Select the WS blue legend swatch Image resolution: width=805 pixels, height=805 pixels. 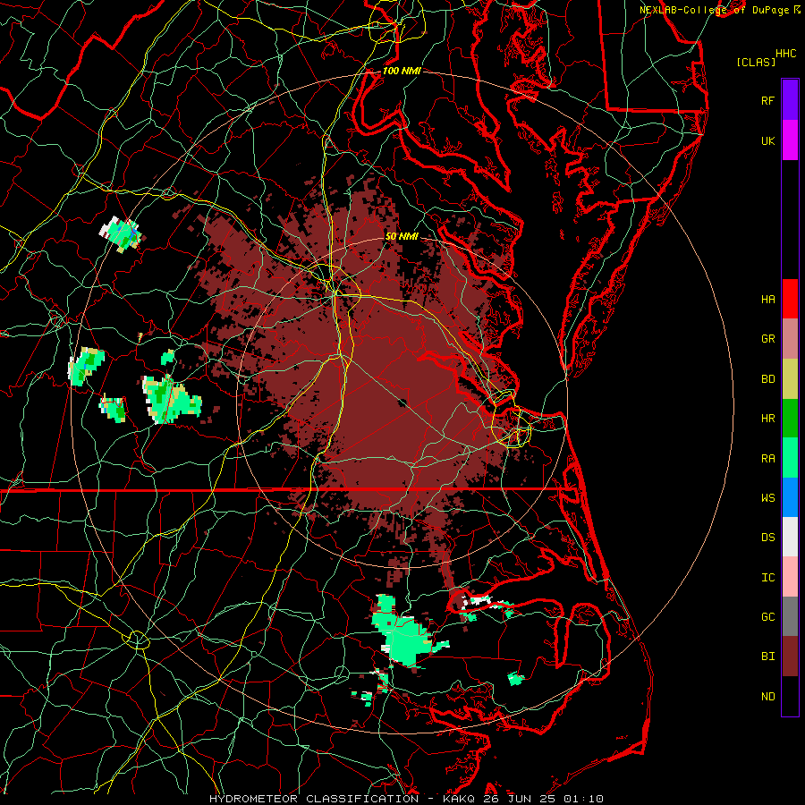[x=790, y=497]
